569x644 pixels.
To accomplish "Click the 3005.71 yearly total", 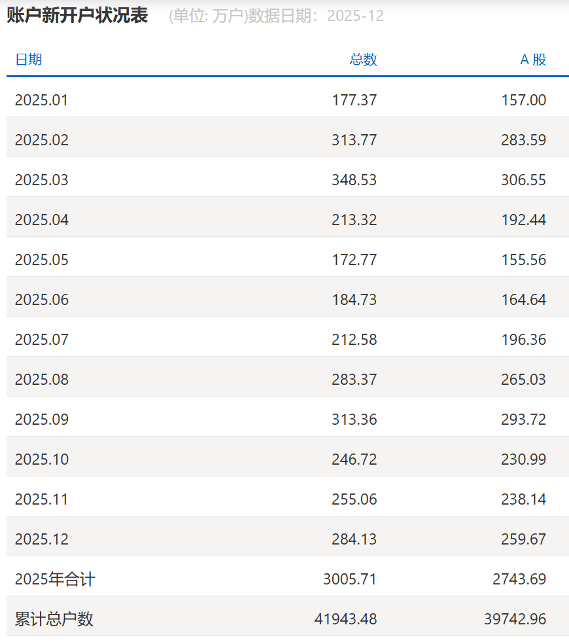I will (350, 579).
